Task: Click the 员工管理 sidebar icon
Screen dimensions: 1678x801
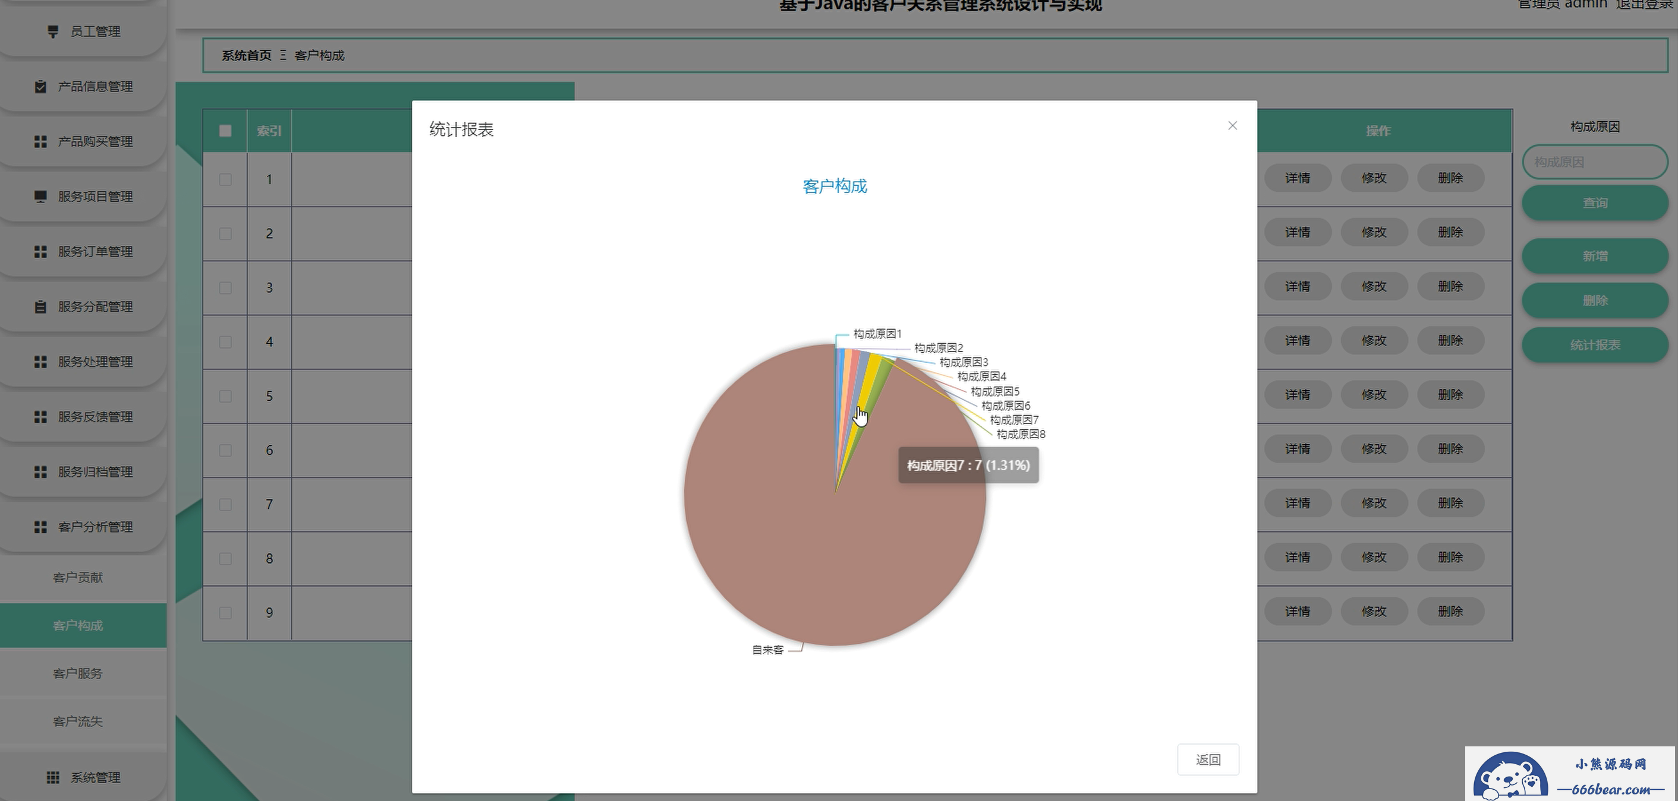Action: [x=53, y=31]
